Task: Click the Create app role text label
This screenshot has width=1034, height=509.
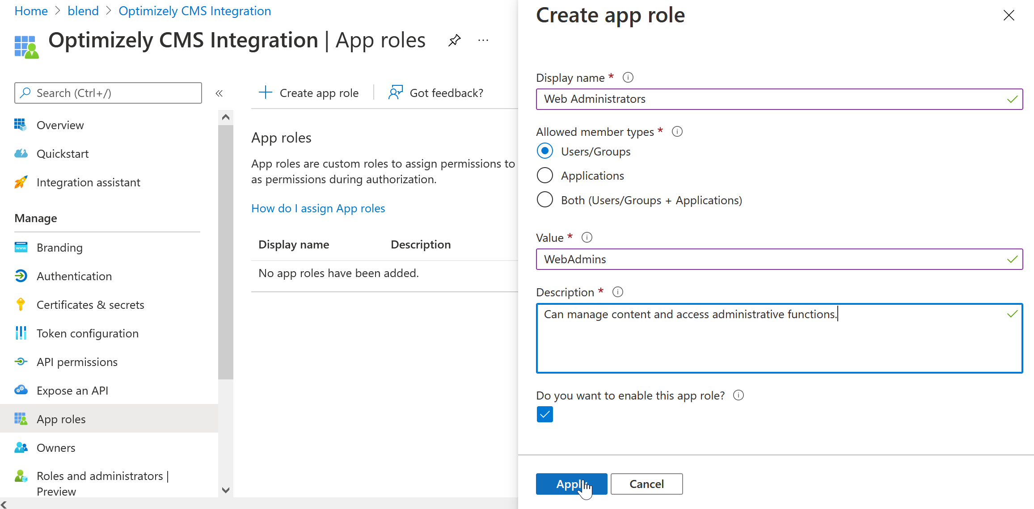Action: 319,93
